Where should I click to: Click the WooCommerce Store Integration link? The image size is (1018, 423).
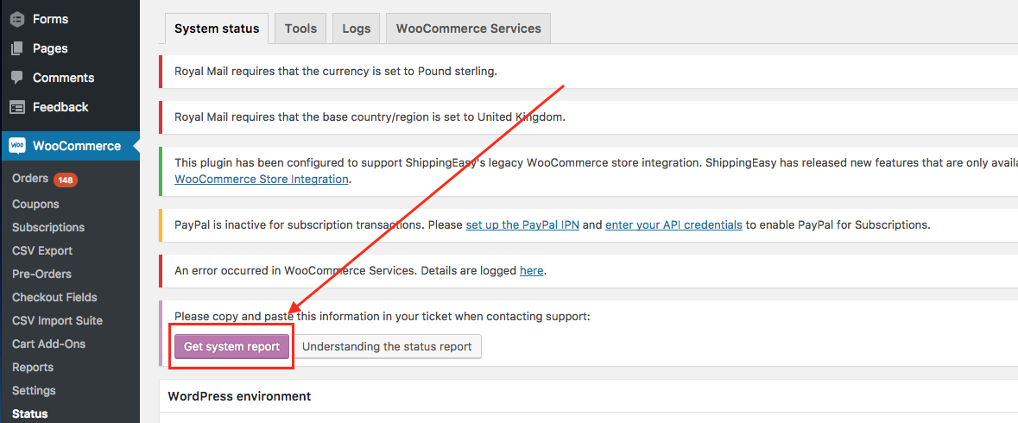pos(262,179)
